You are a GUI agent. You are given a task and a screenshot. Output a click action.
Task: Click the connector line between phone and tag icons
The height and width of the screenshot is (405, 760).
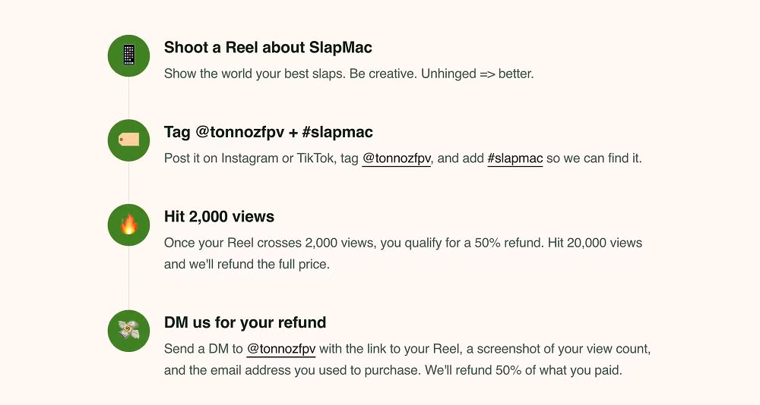(128, 98)
